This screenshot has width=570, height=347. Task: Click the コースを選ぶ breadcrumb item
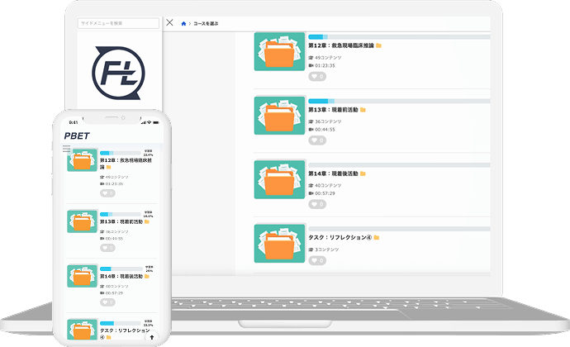coord(205,24)
